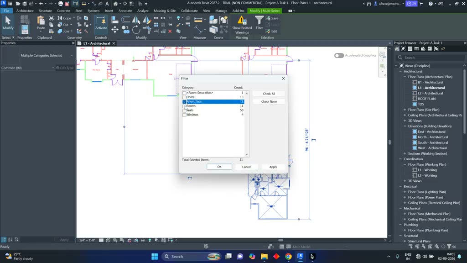
Task: Activate the Modify arrow tool
Action: coord(8,21)
